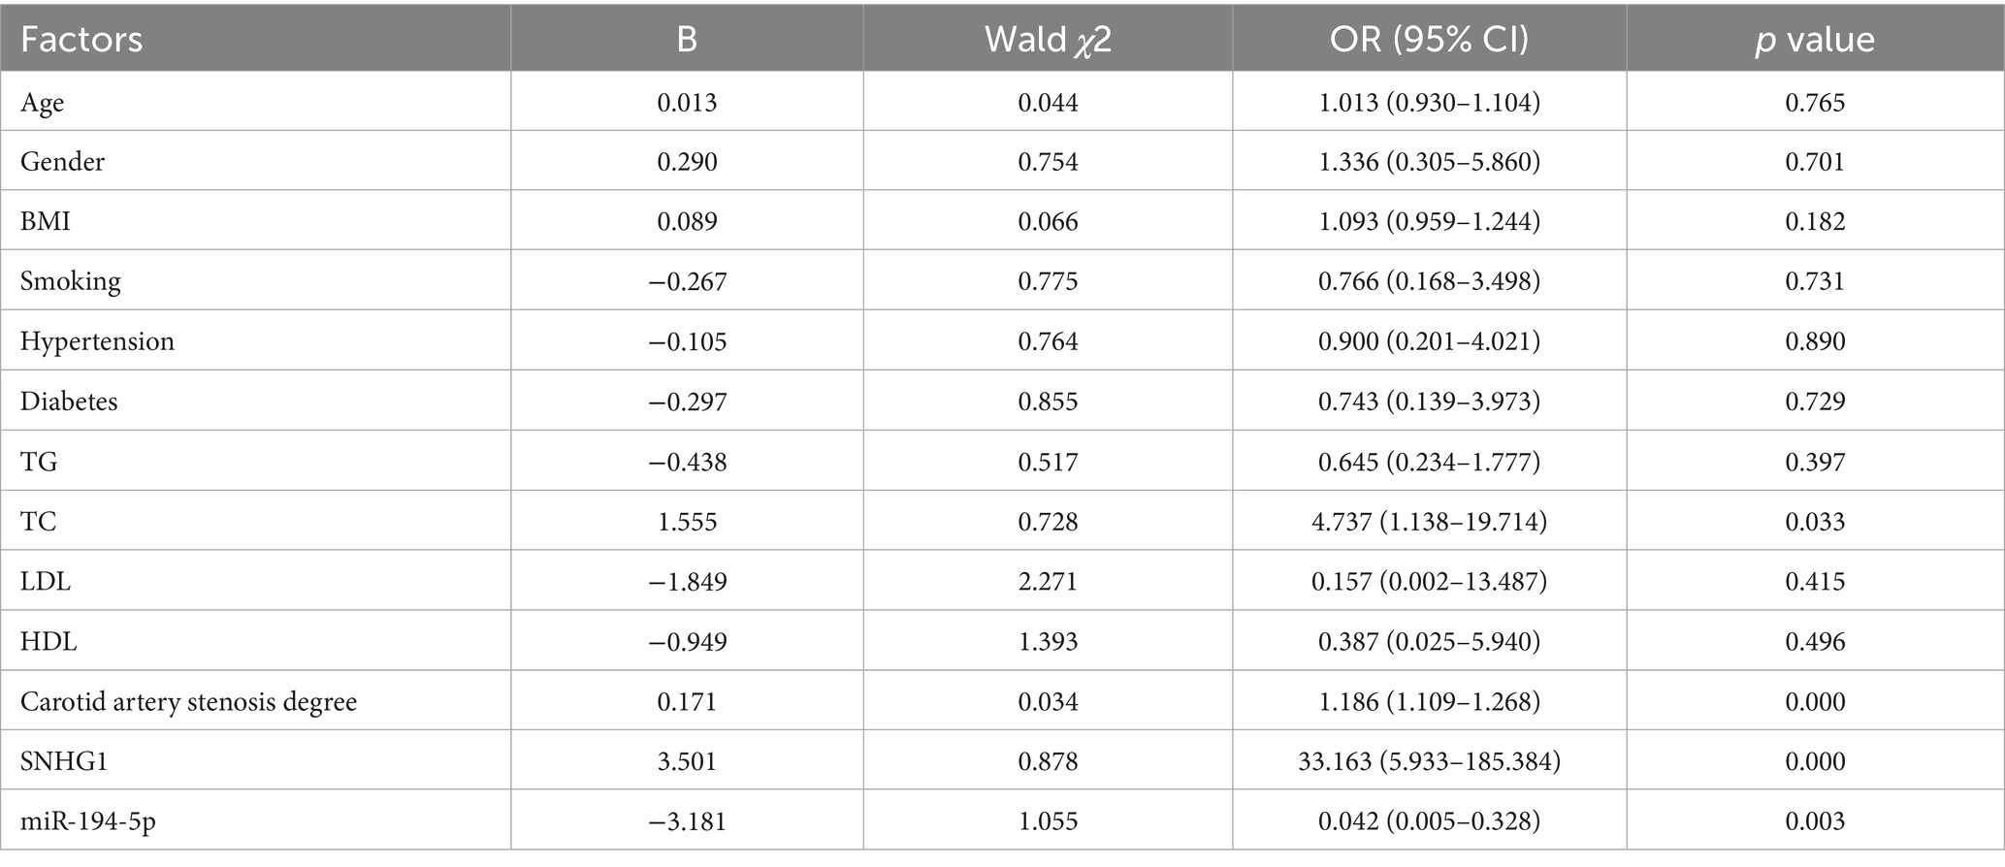The width and height of the screenshot is (2005, 867).
Task: Click the B column header
Action: [687, 40]
